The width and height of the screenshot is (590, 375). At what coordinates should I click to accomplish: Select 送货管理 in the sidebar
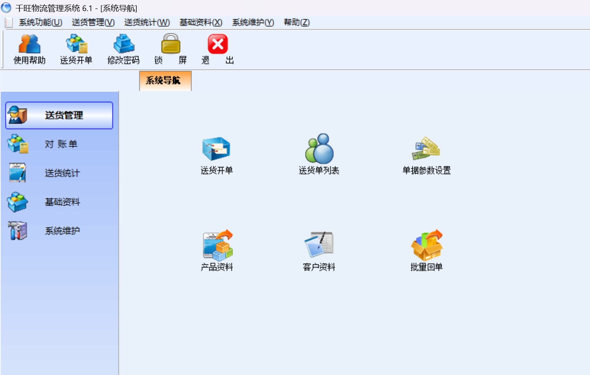59,115
